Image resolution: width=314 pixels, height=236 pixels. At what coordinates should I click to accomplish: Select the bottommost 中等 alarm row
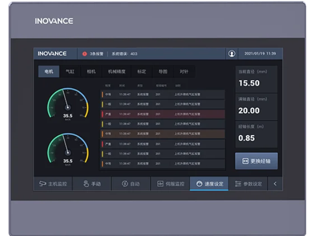162,164
